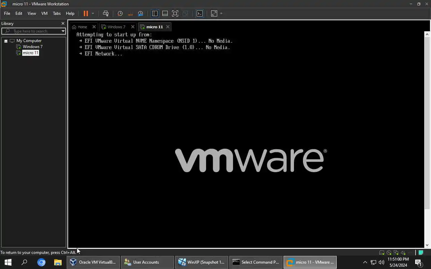Click the sound card status icon
This screenshot has width=431, height=269.
coord(403,253)
